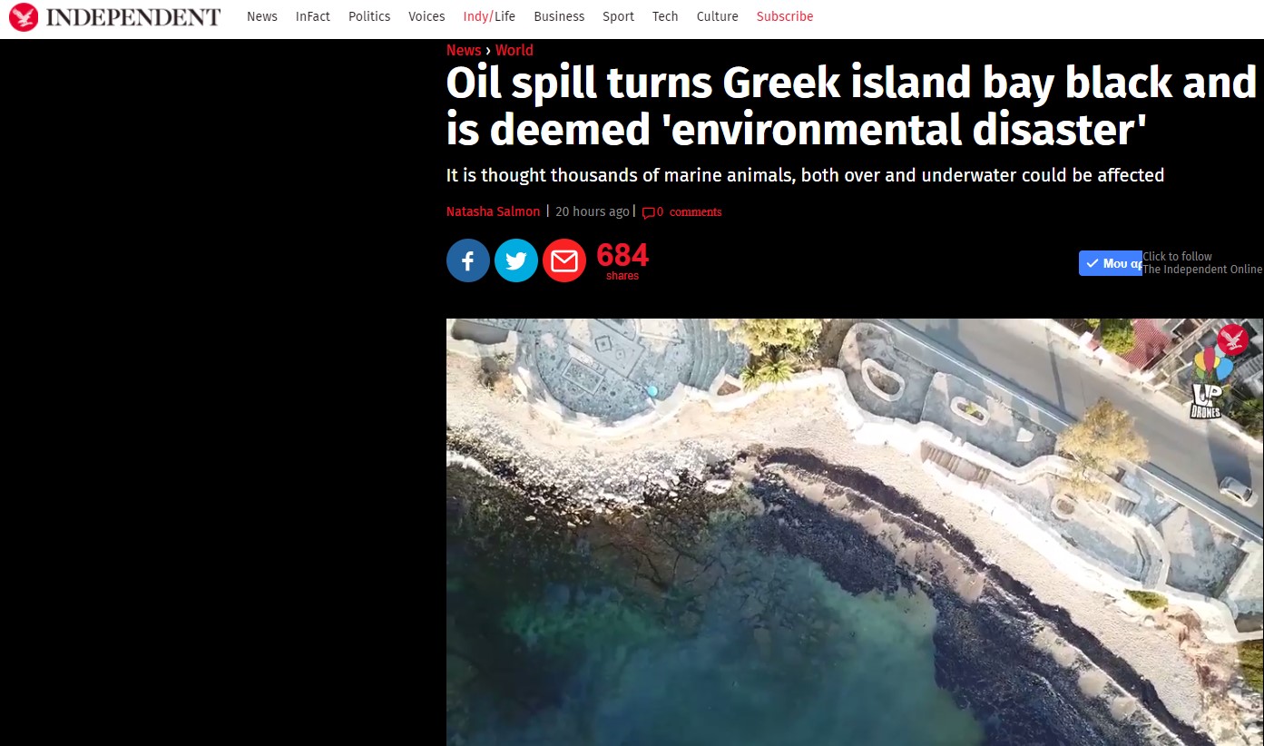
Task: Click the Independent eagle badge on video
Action: (x=1232, y=340)
